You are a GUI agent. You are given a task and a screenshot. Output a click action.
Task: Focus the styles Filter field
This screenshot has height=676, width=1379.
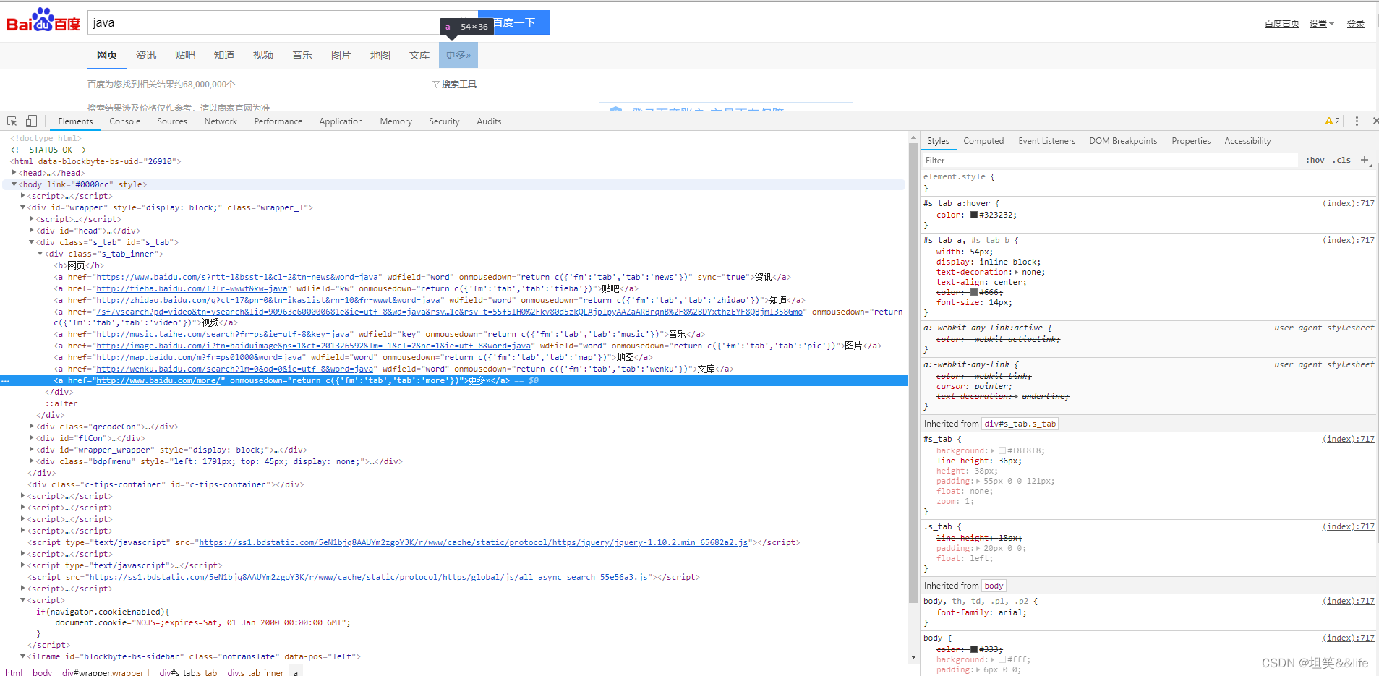(1110, 161)
